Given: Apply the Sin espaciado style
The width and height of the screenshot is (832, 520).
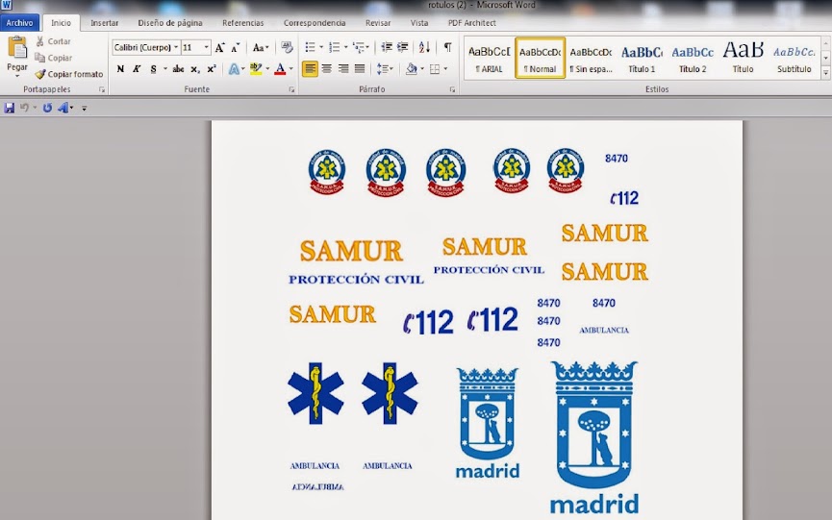Looking at the screenshot, I should pyautogui.click(x=592, y=59).
